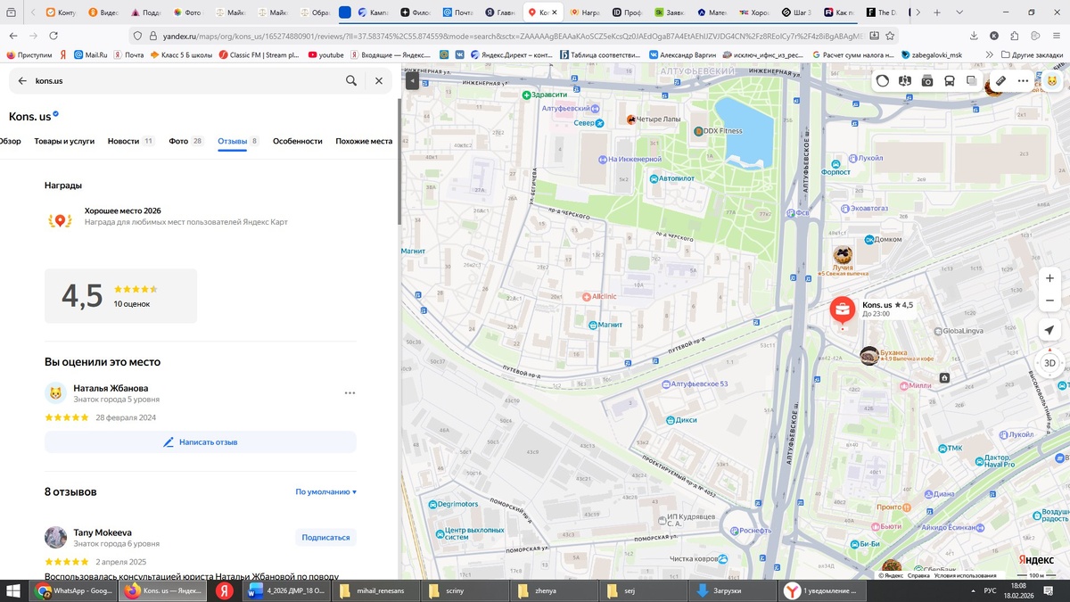Zoom in the map with plus button
The width and height of the screenshot is (1070, 602).
[x=1049, y=278]
